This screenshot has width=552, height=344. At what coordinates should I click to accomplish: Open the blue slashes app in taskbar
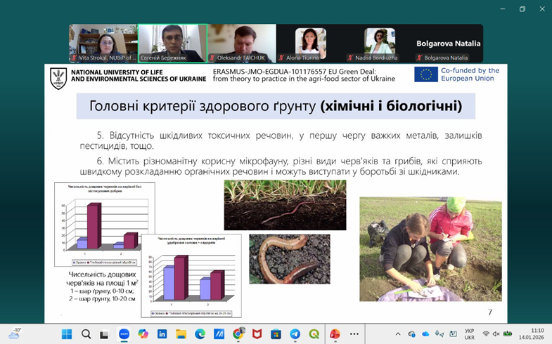point(219,333)
